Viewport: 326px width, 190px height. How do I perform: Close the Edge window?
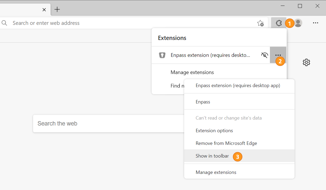click(317, 6)
